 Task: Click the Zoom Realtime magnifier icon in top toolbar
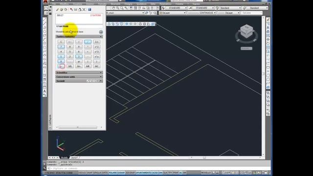click(117, 8)
